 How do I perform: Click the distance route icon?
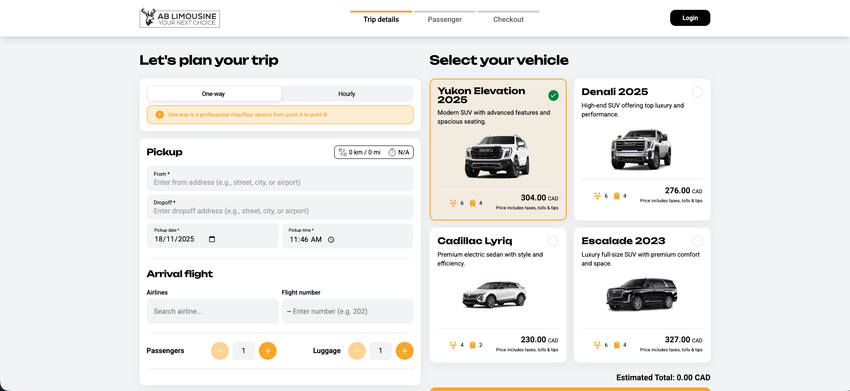[343, 152]
